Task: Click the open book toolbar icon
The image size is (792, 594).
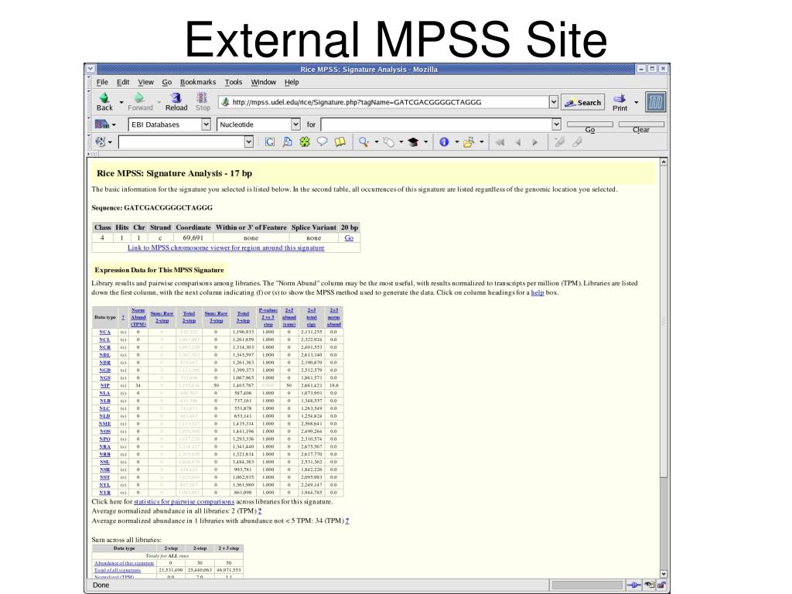Action: [x=340, y=142]
